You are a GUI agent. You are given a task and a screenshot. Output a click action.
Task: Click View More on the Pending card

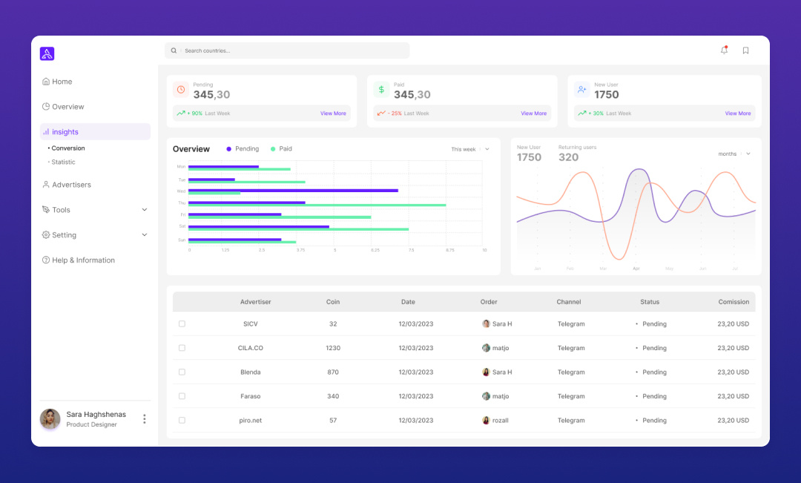333,113
